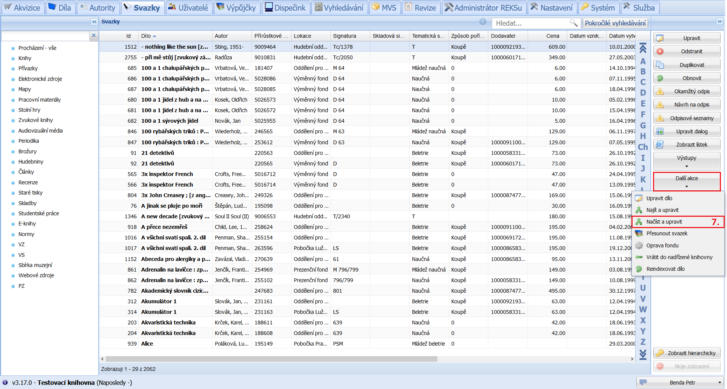727x389 pixels.
Task: Switch to the Revize tab
Action: 421,8
